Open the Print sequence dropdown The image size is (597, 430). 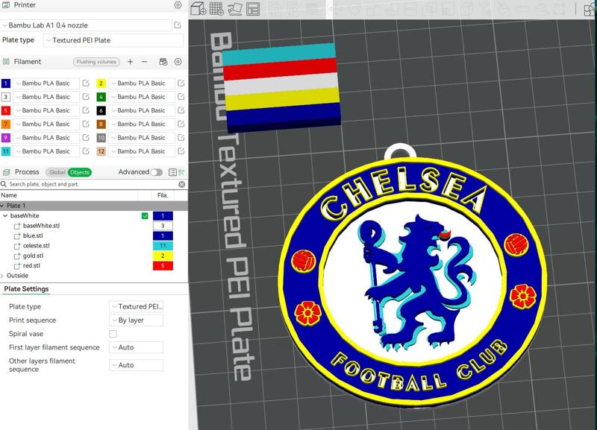pos(137,320)
